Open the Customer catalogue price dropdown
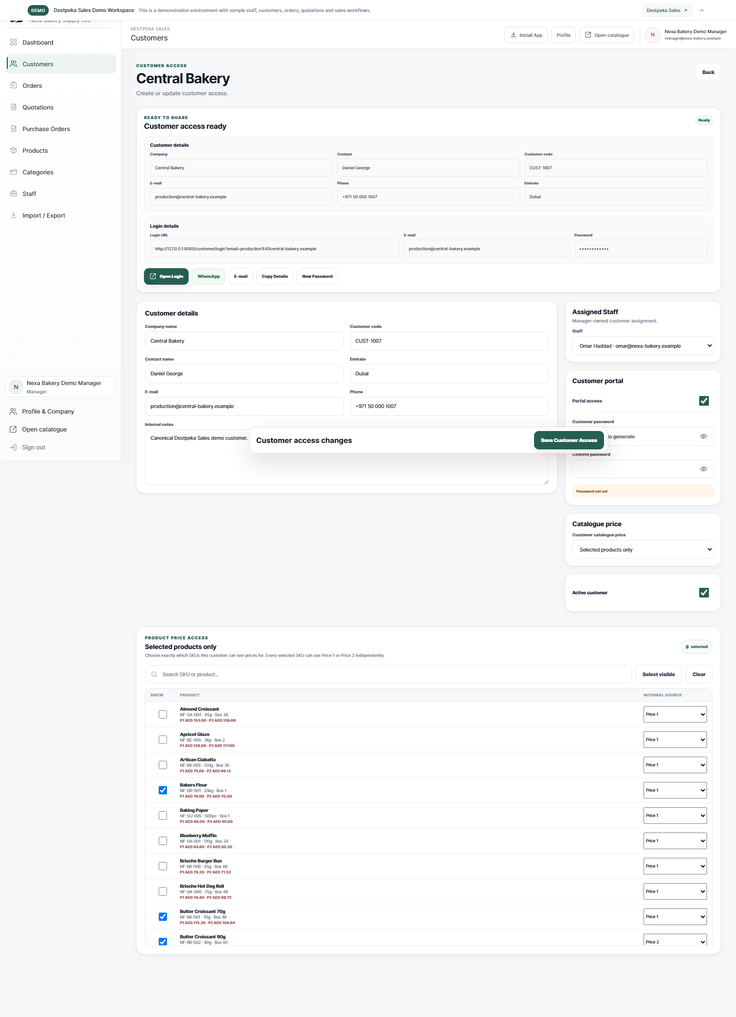 pyautogui.click(x=643, y=550)
